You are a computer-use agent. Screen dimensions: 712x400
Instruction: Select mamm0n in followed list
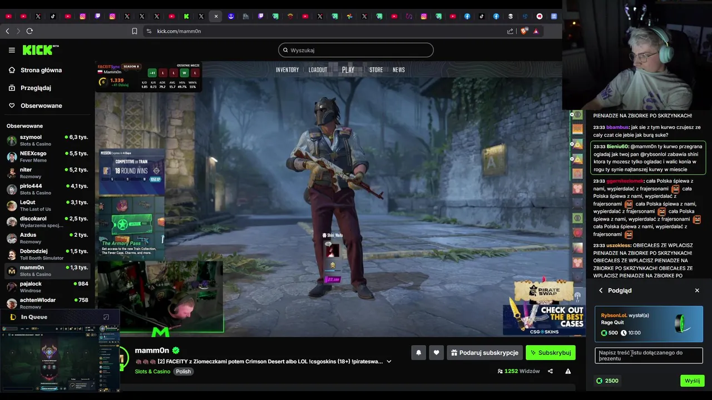(x=47, y=271)
